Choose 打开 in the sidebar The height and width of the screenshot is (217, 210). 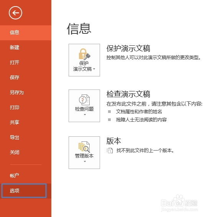26,63
